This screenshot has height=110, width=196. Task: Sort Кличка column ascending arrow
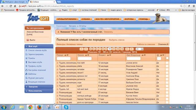pyautogui.click(x=86, y=55)
